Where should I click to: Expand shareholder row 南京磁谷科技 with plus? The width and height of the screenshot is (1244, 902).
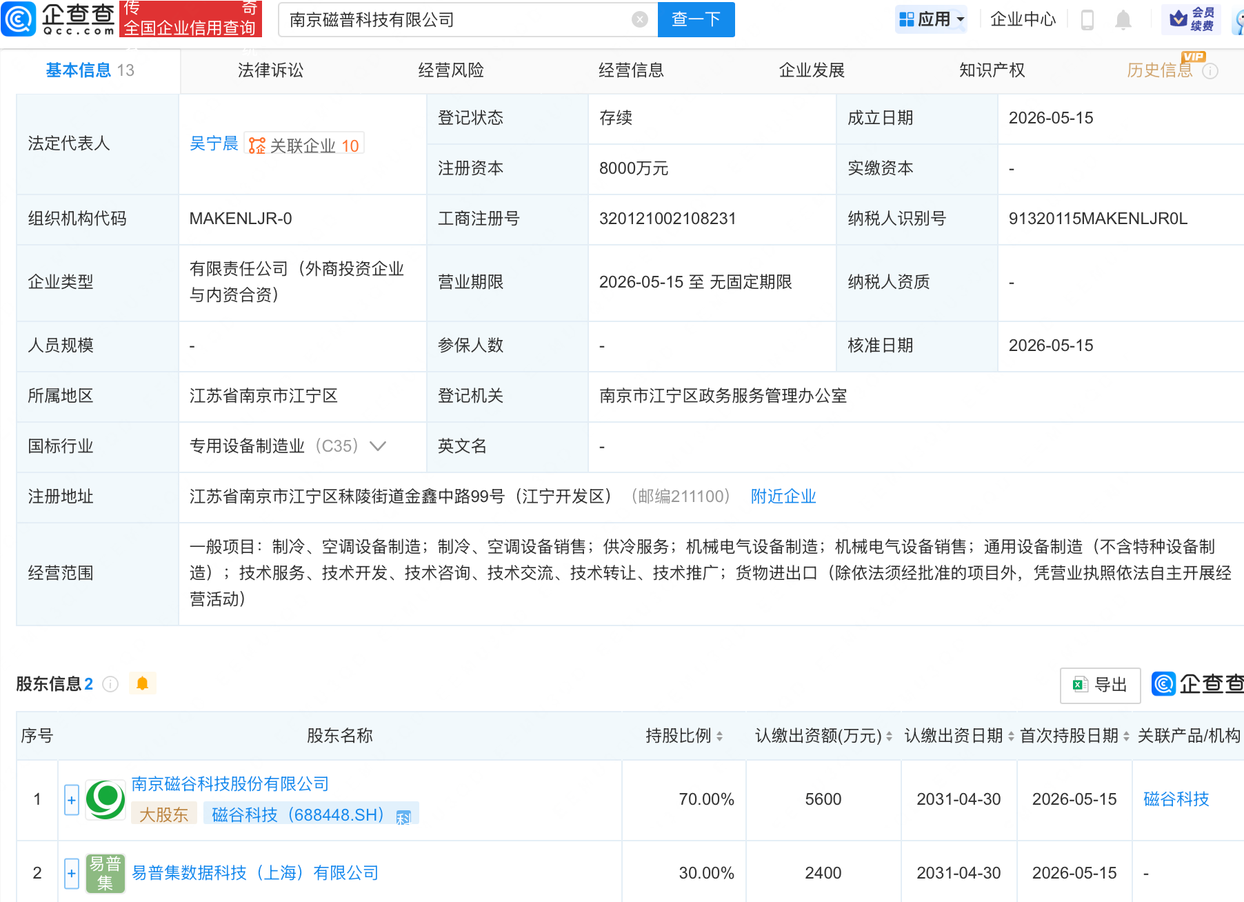pos(72,800)
